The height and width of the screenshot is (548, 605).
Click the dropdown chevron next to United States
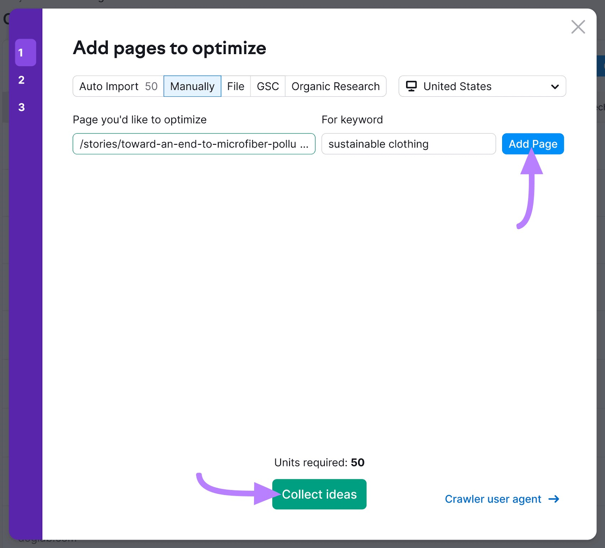555,87
